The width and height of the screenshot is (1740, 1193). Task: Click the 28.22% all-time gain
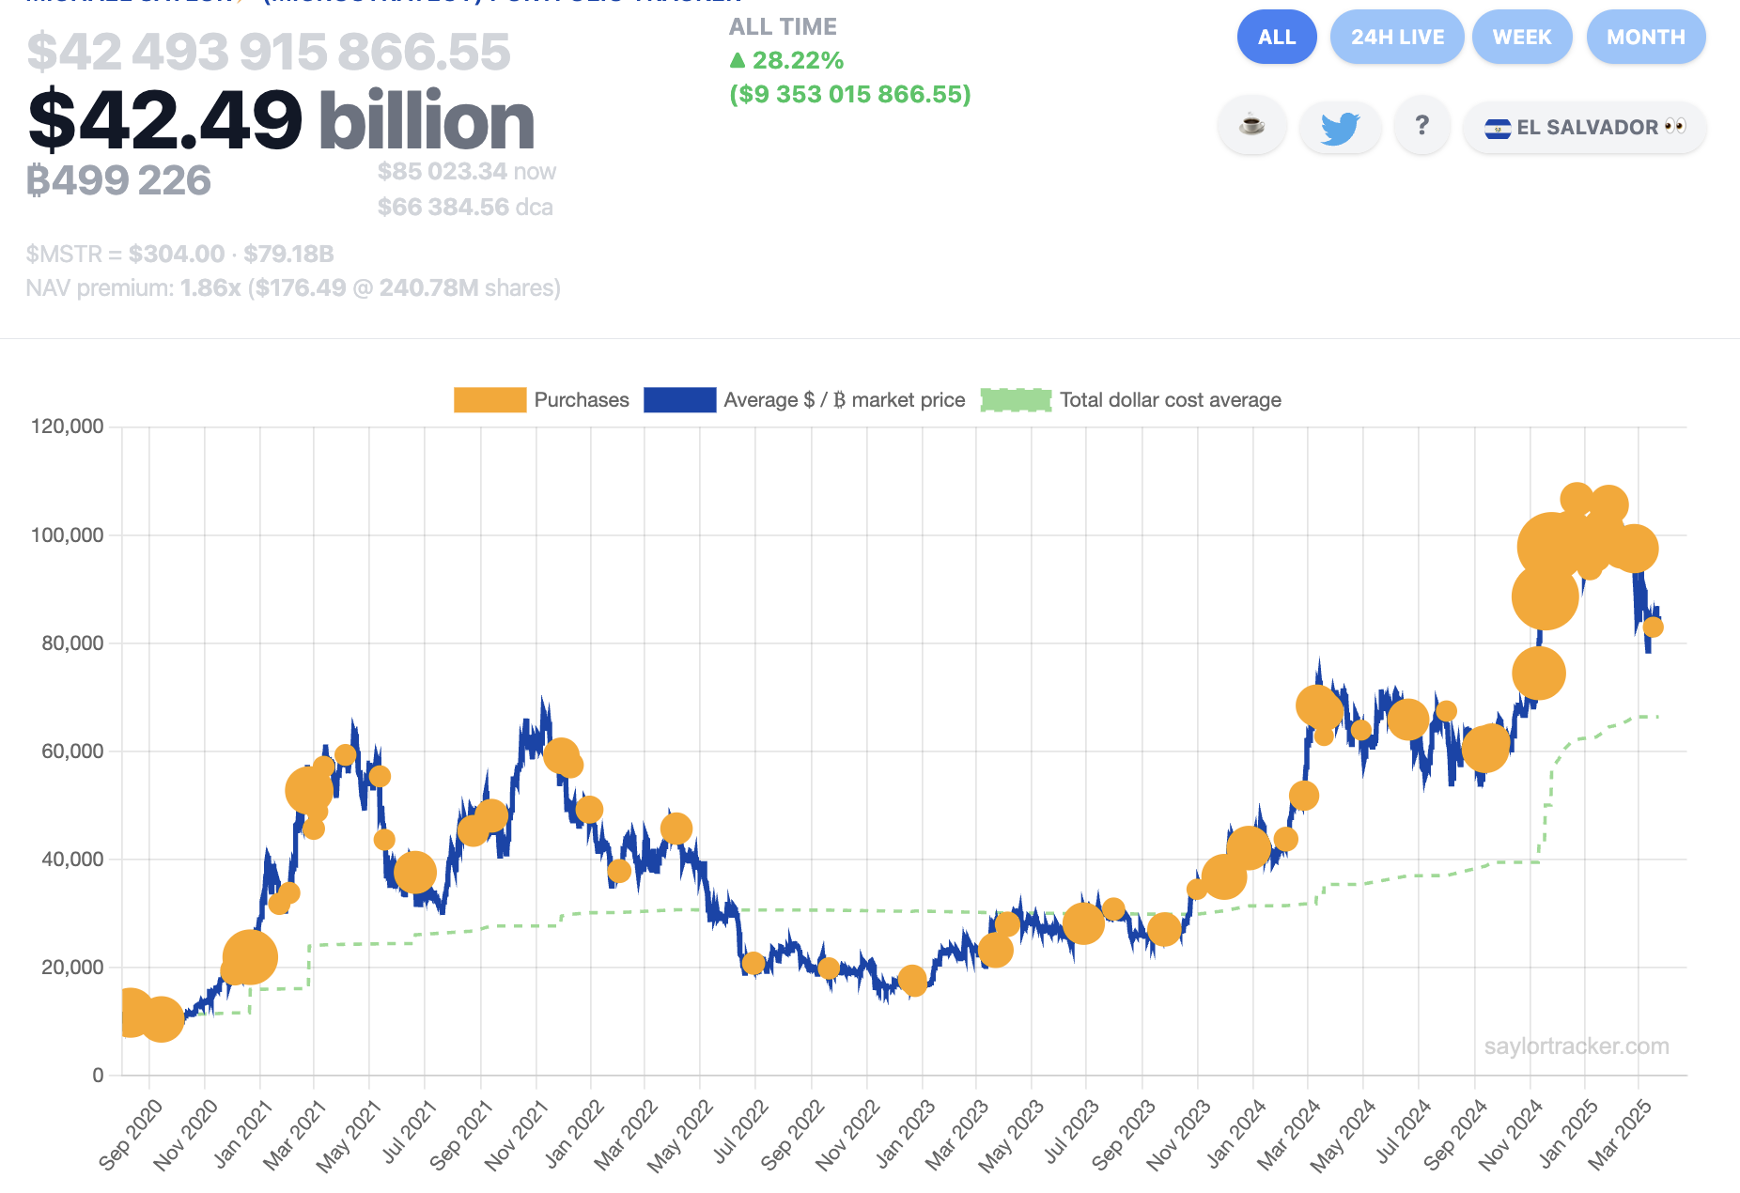(786, 60)
